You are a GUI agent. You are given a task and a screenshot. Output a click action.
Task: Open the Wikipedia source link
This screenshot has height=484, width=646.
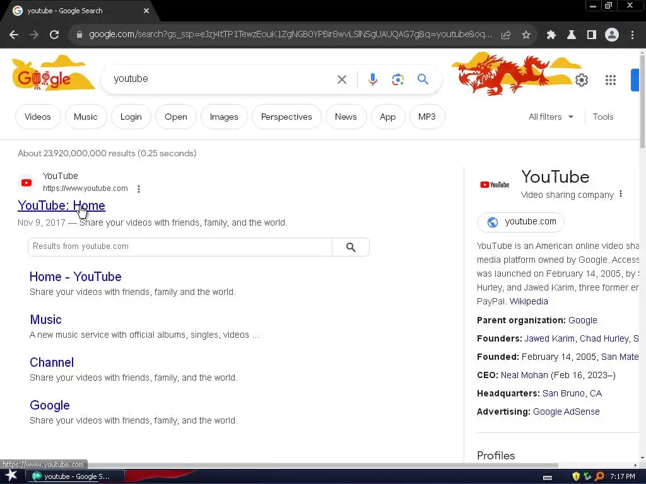pyautogui.click(x=529, y=301)
